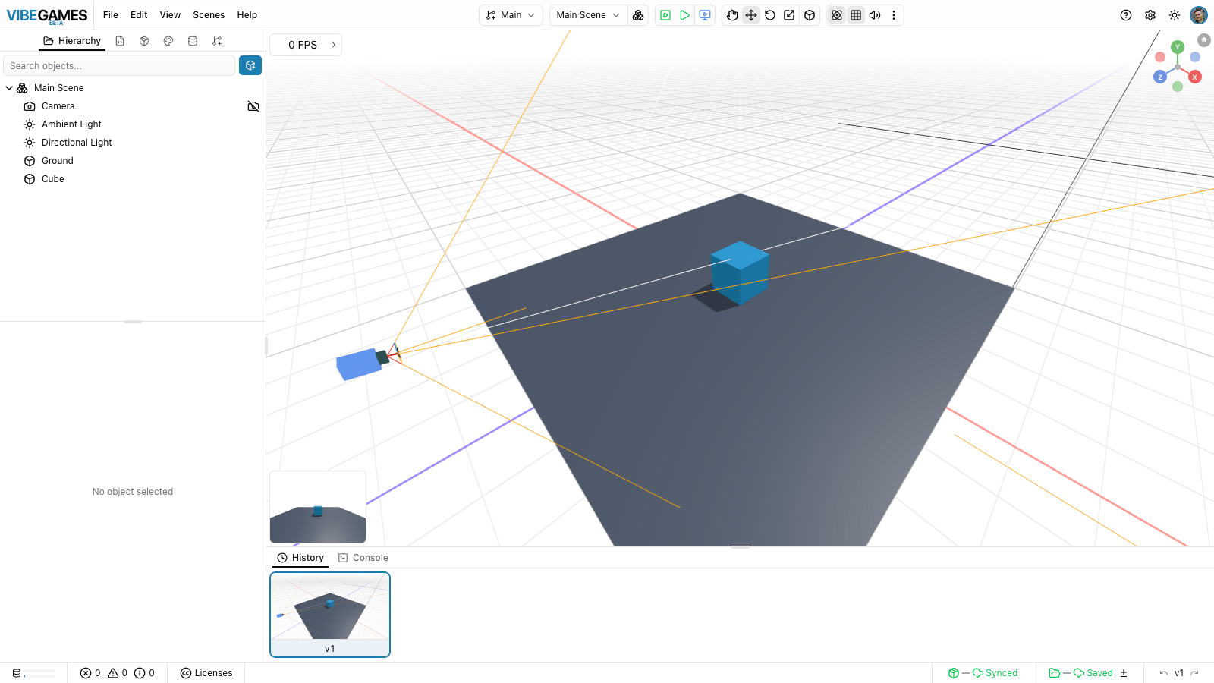The width and height of the screenshot is (1214, 683).
Task: Open the vertical three-dot toolbar menu
Action: [894, 15]
